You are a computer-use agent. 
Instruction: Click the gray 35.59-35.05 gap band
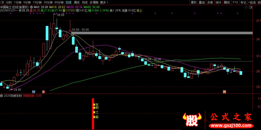pyautogui.click(x=162, y=33)
